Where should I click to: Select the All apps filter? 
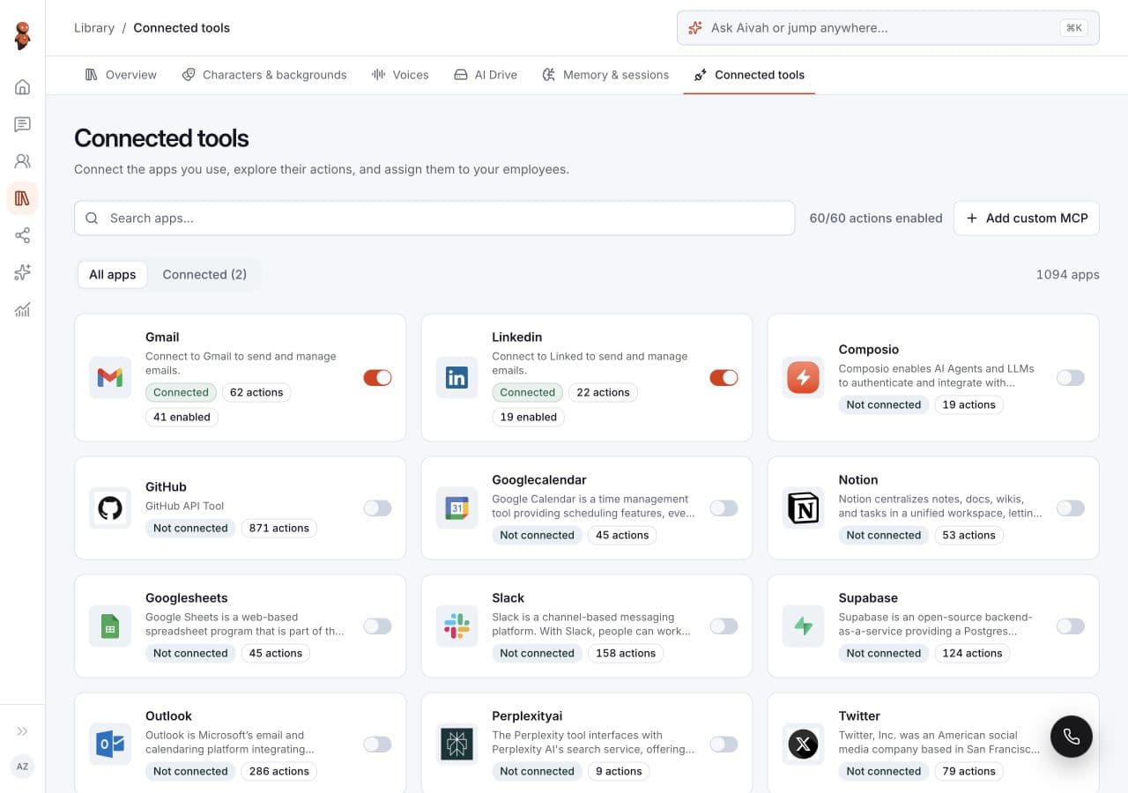point(113,274)
